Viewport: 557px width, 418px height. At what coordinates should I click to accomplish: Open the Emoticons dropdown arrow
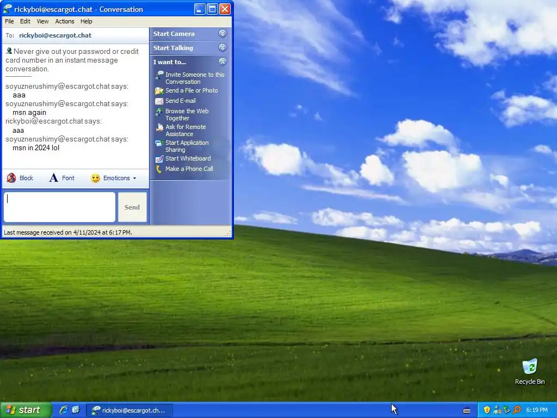(x=135, y=179)
